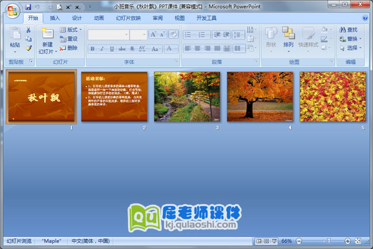Screen dimensions: 373x249
Task: Open the 版式 layout dropdown
Action: (70, 30)
